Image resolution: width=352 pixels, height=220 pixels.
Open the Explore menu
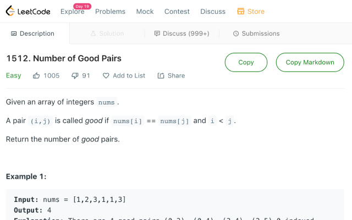72,12
